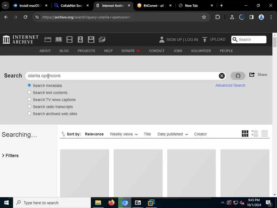Open the Video film-strip icon

pyautogui.click(x=70, y=40)
